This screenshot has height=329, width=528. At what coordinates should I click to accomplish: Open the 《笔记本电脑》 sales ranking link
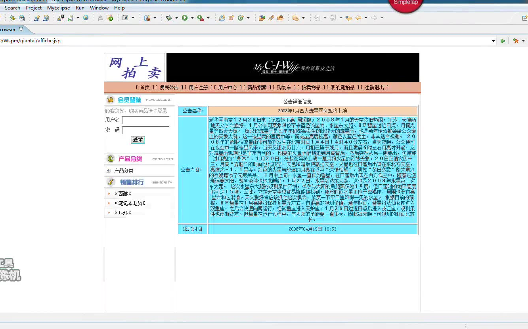click(x=130, y=203)
